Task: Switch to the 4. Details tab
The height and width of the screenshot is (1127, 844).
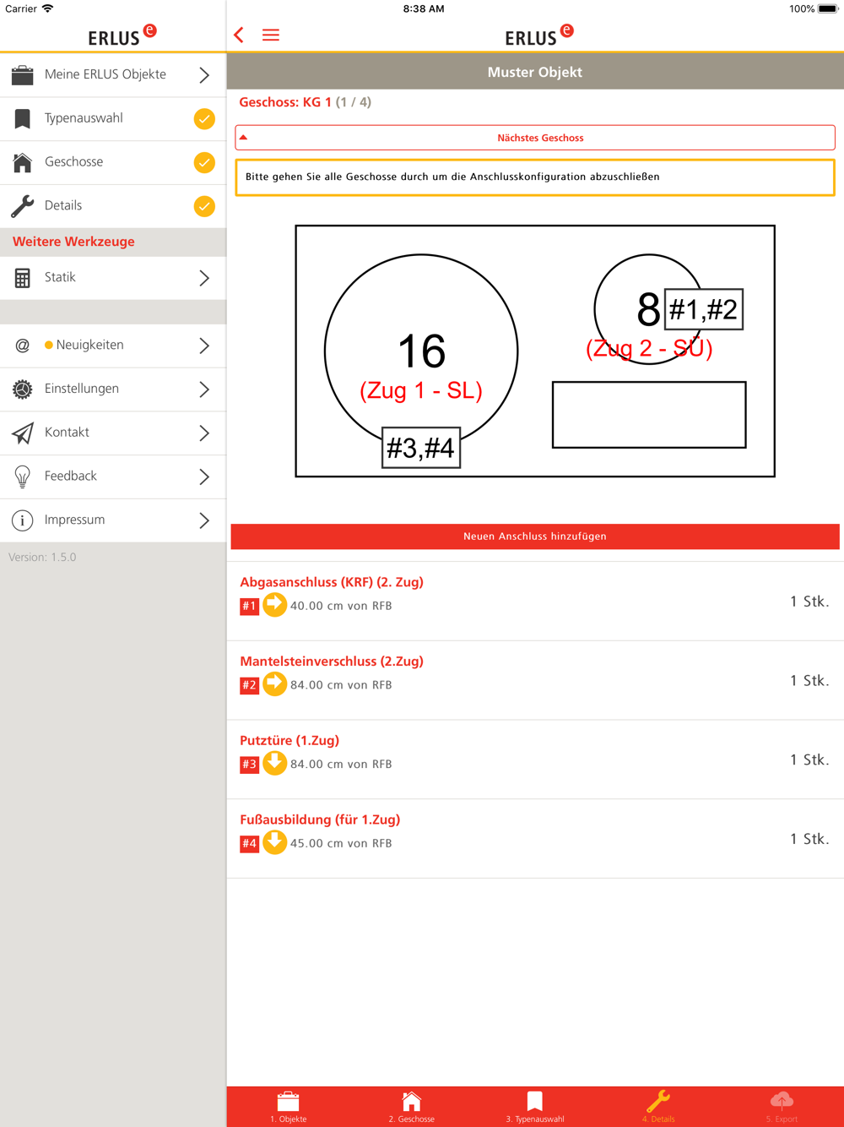Action: [x=658, y=1107]
